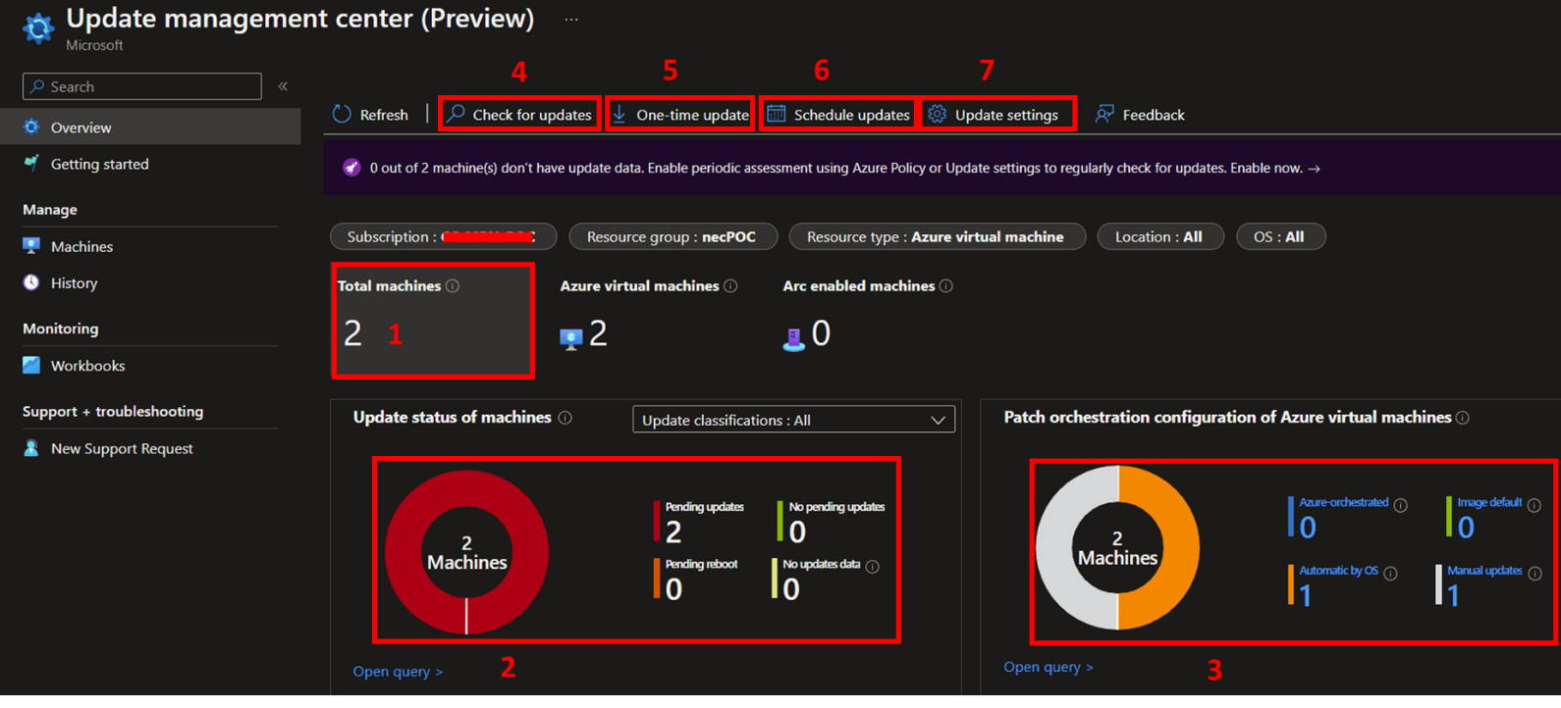Open the OS All filter
Viewport: 1561px width, 708px height.
pyautogui.click(x=1279, y=236)
